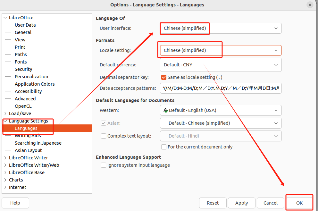Select Writing Aids in the tree
Image resolution: width=318 pixels, height=211 pixels.
click(28, 136)
